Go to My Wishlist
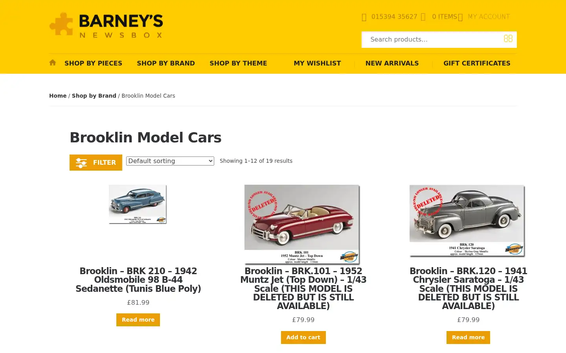Image resolution: width=566 pixels, height=353 pixels. 317,63
